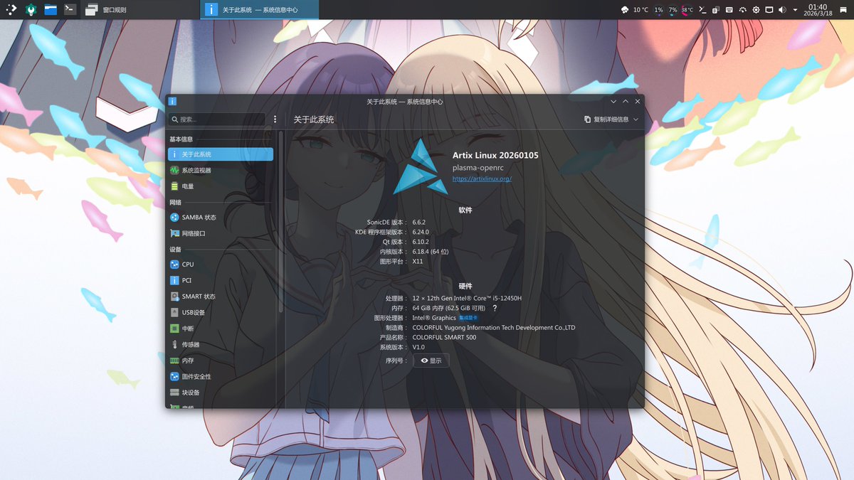Open the clipboard tray icon
The image size is (854, 480).
[x=716, y=10]
